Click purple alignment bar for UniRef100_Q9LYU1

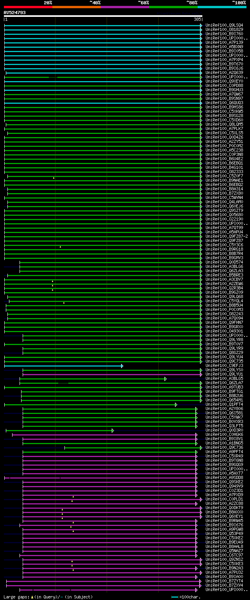(x=112, y=374)
